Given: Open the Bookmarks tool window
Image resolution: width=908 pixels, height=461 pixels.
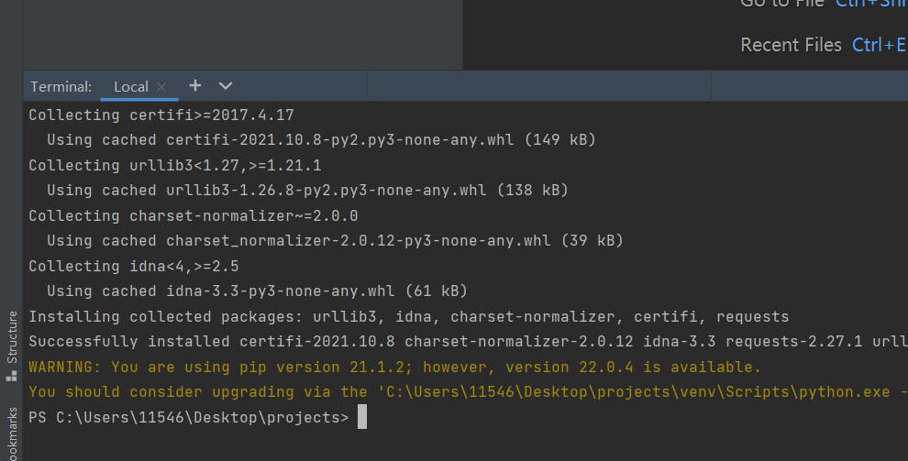Looking at the screenshot, I should (12, 434).
